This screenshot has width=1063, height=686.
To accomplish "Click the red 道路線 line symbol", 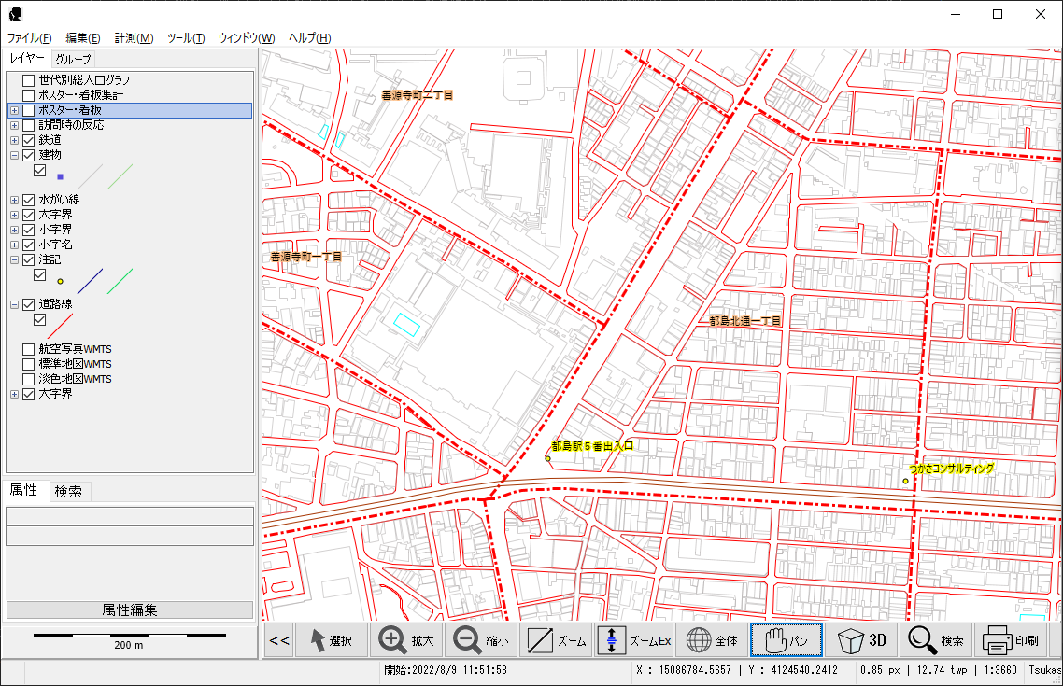I will coord(60,325).
